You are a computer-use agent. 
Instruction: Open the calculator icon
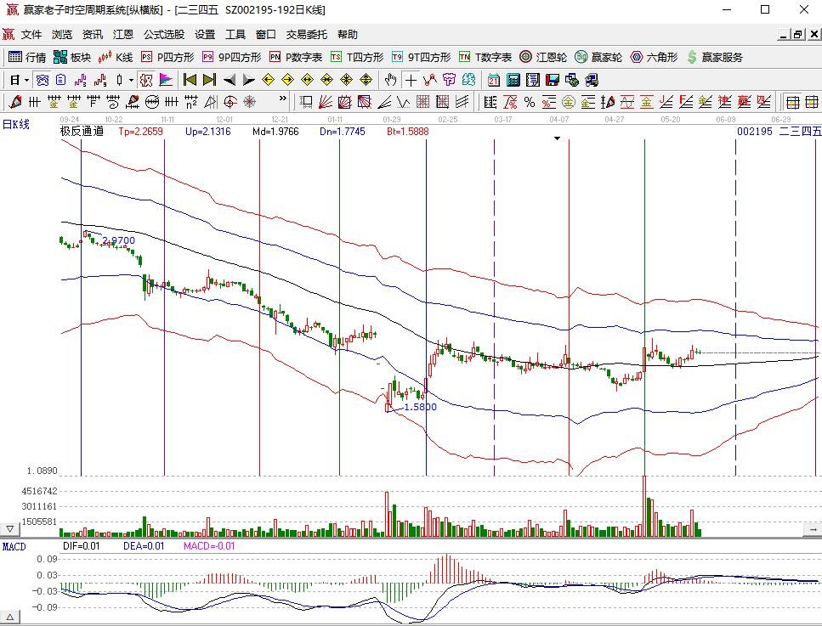513,80
